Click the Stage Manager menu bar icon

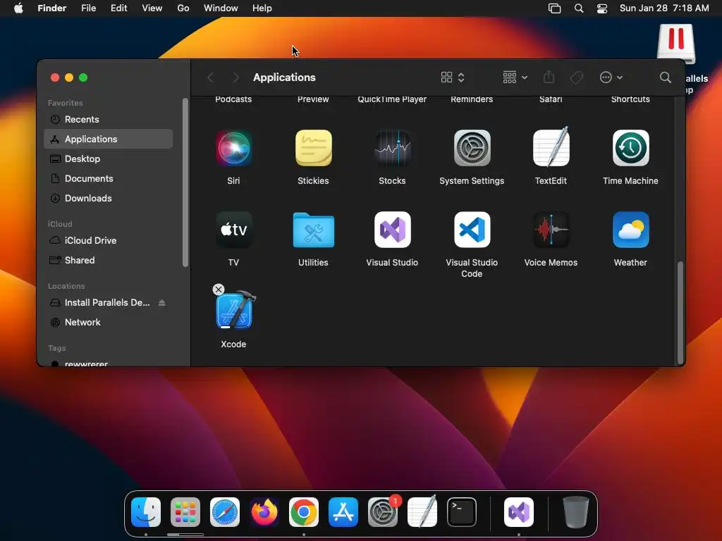point(554,8)
